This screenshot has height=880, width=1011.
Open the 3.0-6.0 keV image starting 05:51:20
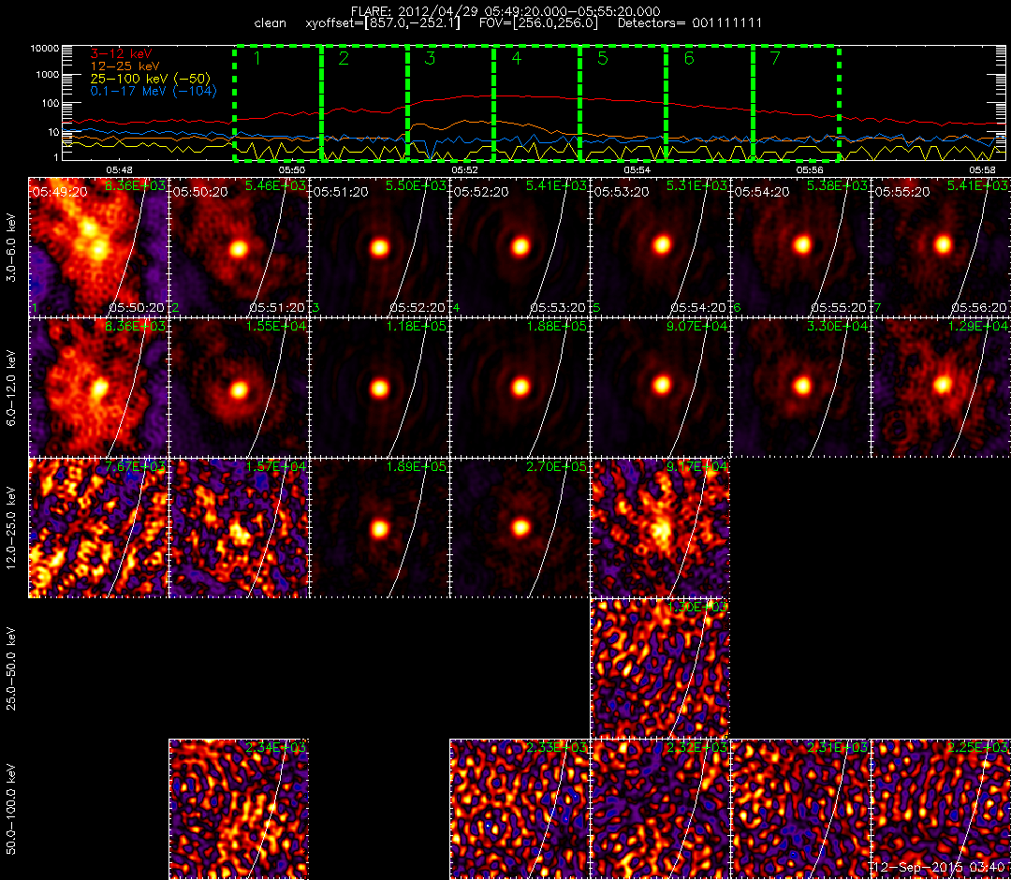coord(379,248)
